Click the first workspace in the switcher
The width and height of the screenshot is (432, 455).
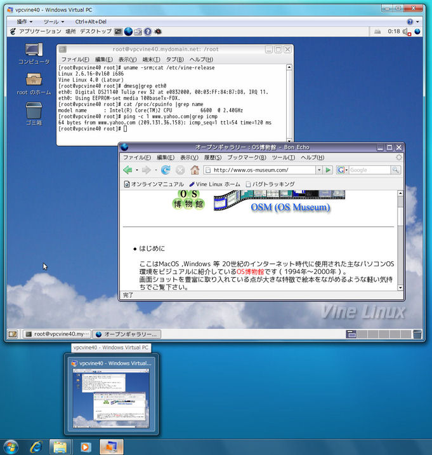tap(351, 334)
